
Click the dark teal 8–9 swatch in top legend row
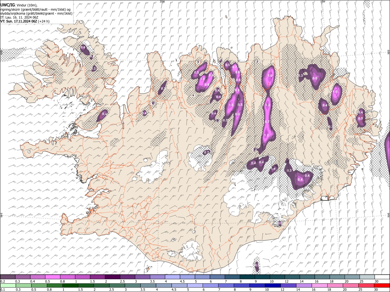(x=247, y=277)
